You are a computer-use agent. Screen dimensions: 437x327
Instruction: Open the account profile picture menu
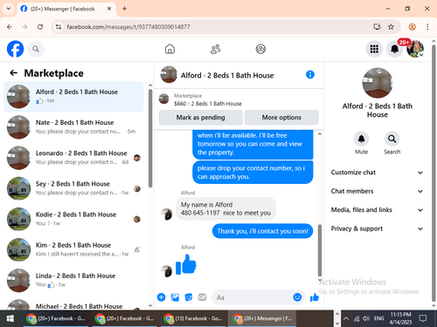[415, 49]
